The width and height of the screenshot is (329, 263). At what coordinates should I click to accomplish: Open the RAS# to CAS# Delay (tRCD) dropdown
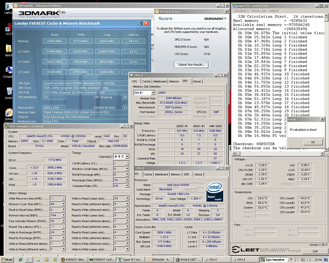click(x=127, y=168)
